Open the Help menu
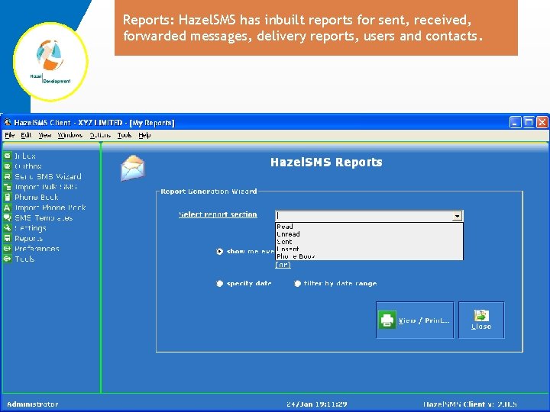The height and width of the screenshot is (412, 550). pos(144,135)
